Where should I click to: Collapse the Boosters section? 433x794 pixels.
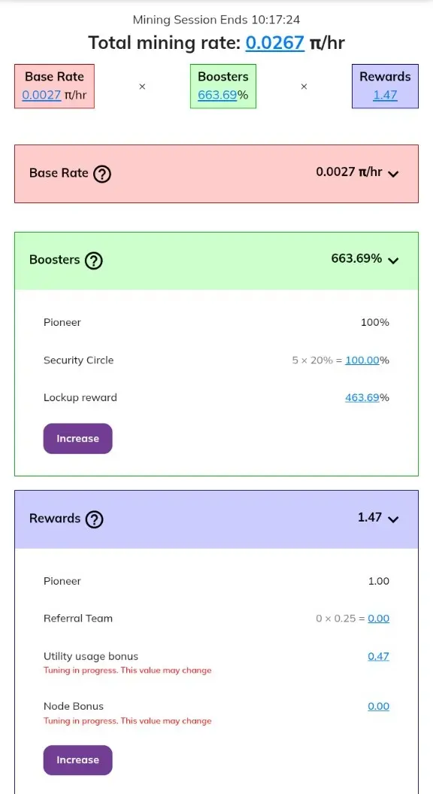pyautogui.click(x=393, y=260)
